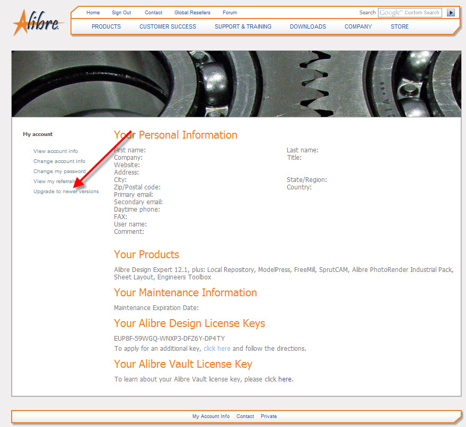Click the Primary email label
The image size is (466, 427).
tap(134, 195)
